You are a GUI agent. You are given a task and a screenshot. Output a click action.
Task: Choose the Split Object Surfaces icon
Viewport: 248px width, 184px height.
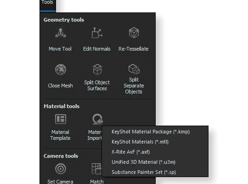(97, 69)
